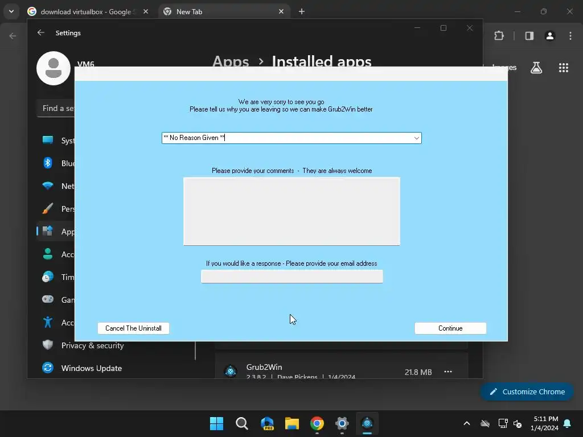Screen dimensions: 583x437
Task: Open Chrome profile icon
Action: [549, 36]
